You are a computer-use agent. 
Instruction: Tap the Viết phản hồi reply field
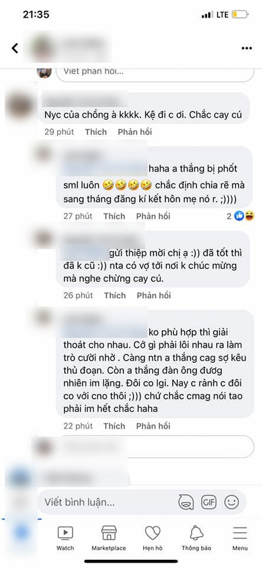point(155,71)
